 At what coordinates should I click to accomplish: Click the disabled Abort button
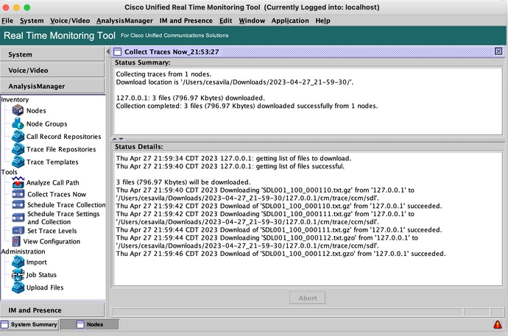coord(307,298)
